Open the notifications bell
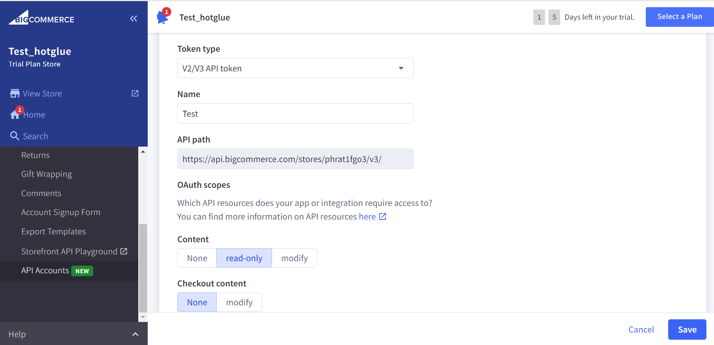 coord(163,17)
